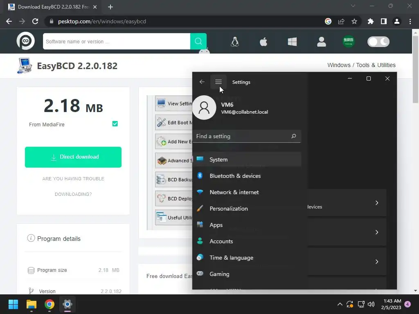Open Chrome Extensions puzzle icon
This screenshot has width=419, height=314.
tap(371, 21)
